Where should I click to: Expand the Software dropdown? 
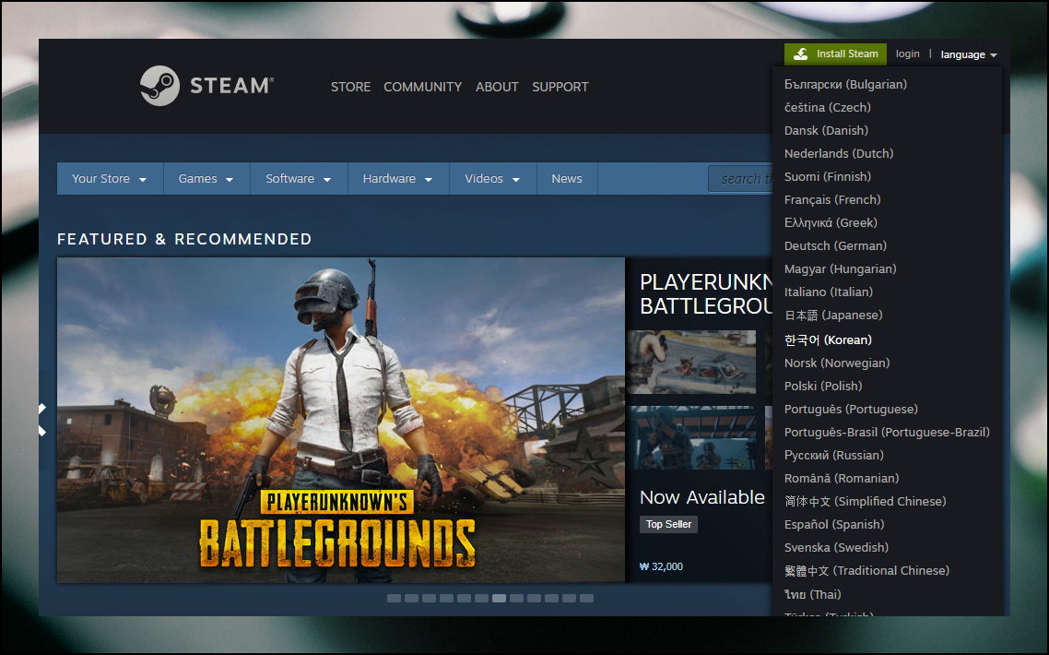pyautogui.click(x=299, y=179)
